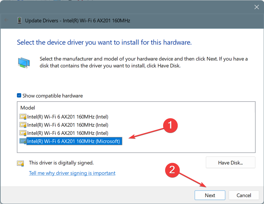Click the 'This driver is digitally signed.' text
This screenshot has height=204, width=264.
pos(61,163)
